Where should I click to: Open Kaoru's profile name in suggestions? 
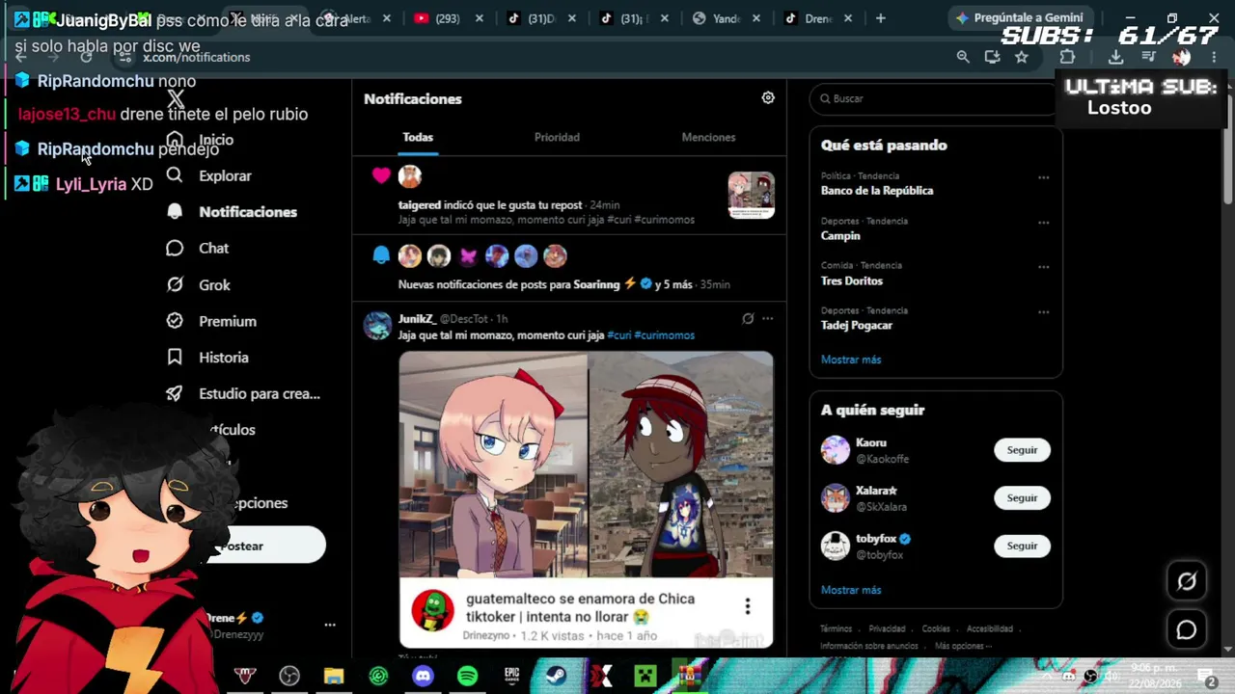pos(871,443)
